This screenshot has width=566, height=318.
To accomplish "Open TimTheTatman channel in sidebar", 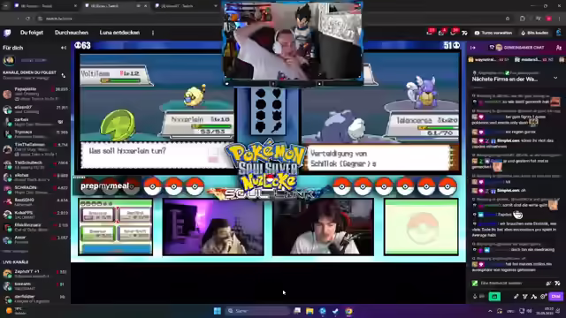I will (35, 149).
